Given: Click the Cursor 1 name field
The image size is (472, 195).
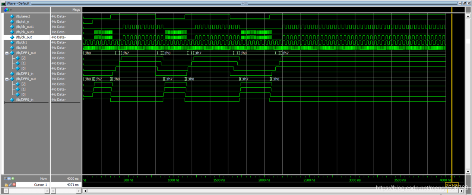Looking at the screenshot, I should click(32, 185).
